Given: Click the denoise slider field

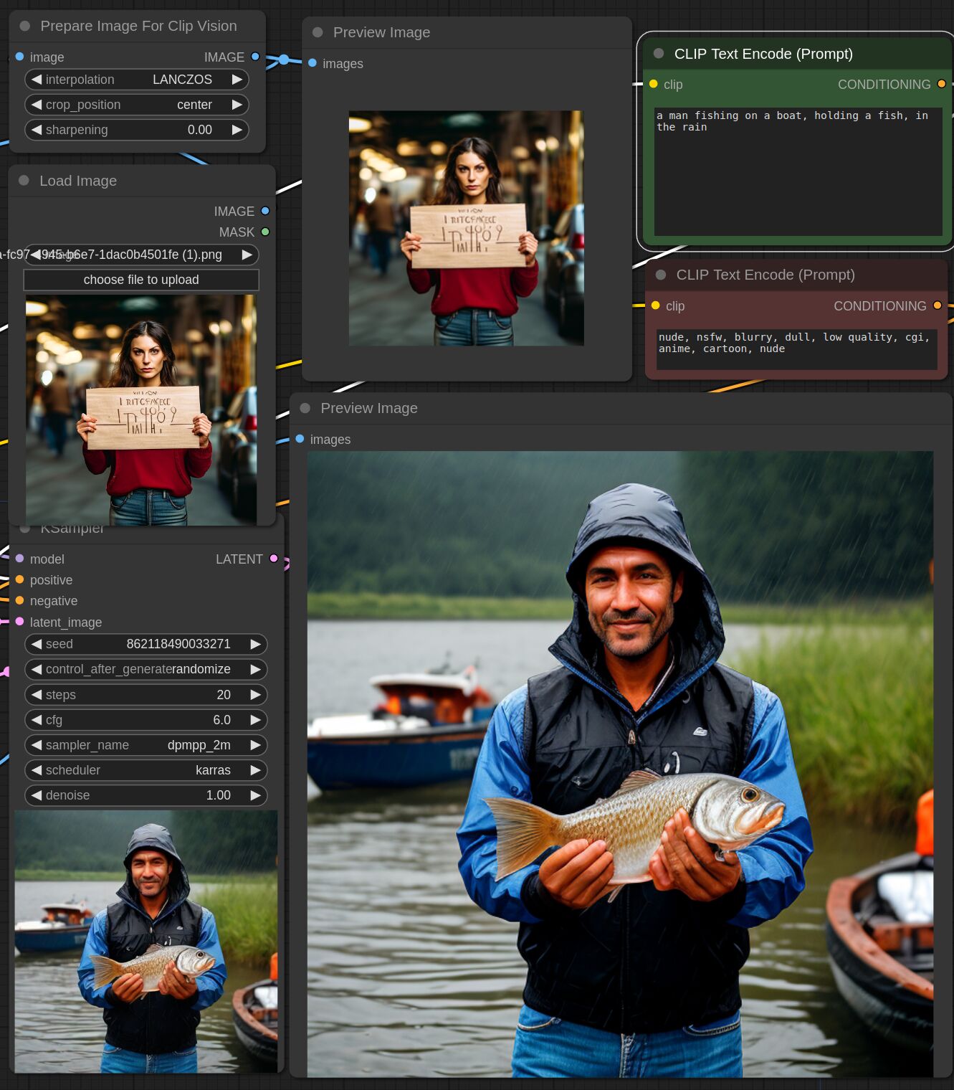Looking at the screenshot, I should coord(146,795).
